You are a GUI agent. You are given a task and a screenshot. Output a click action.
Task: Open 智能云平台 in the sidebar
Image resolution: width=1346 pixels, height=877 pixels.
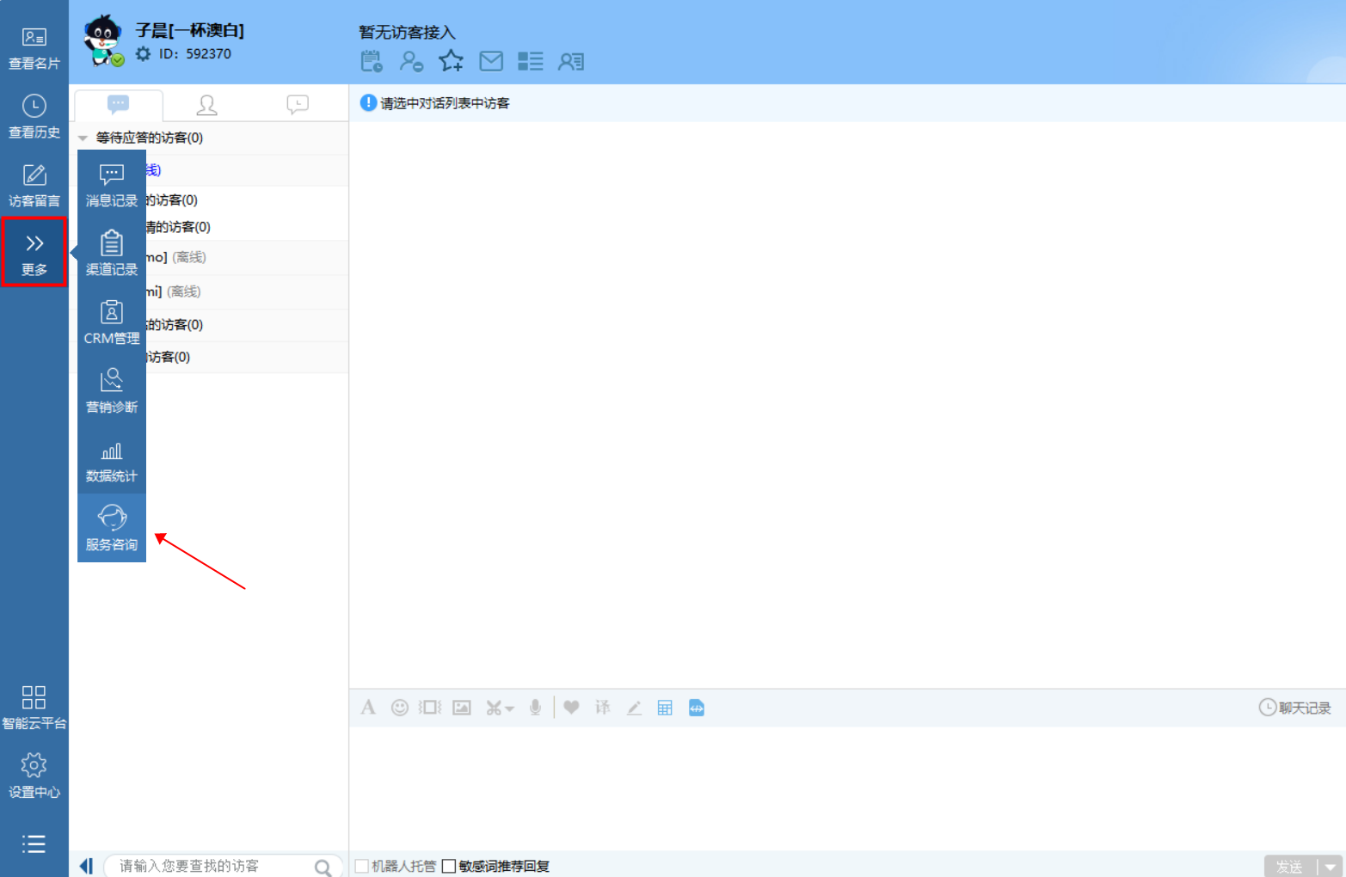[34, 708]
